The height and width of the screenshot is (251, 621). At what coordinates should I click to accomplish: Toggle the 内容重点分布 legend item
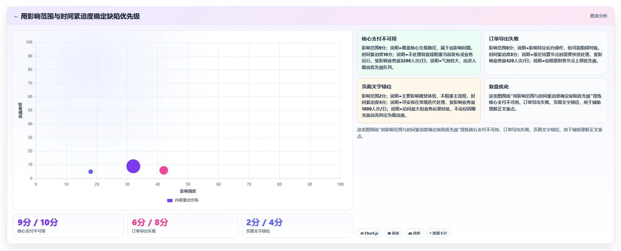tap(183, 200)
